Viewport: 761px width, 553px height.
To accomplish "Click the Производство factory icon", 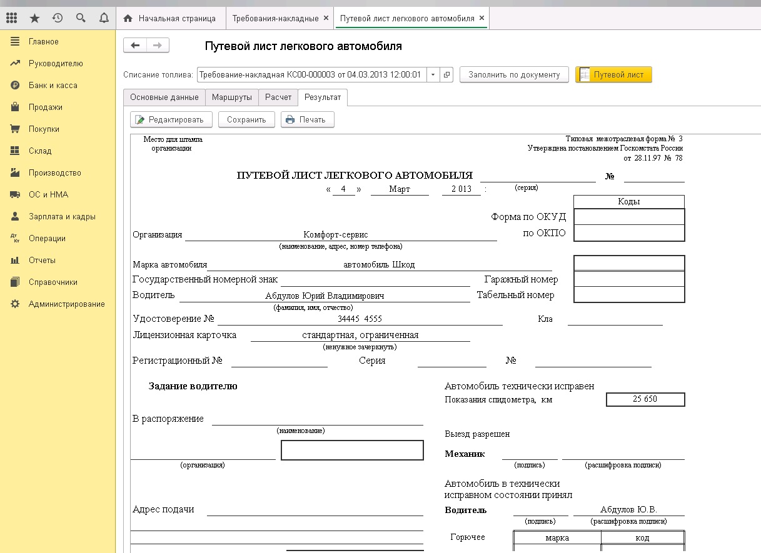I will tap(15, 173).
